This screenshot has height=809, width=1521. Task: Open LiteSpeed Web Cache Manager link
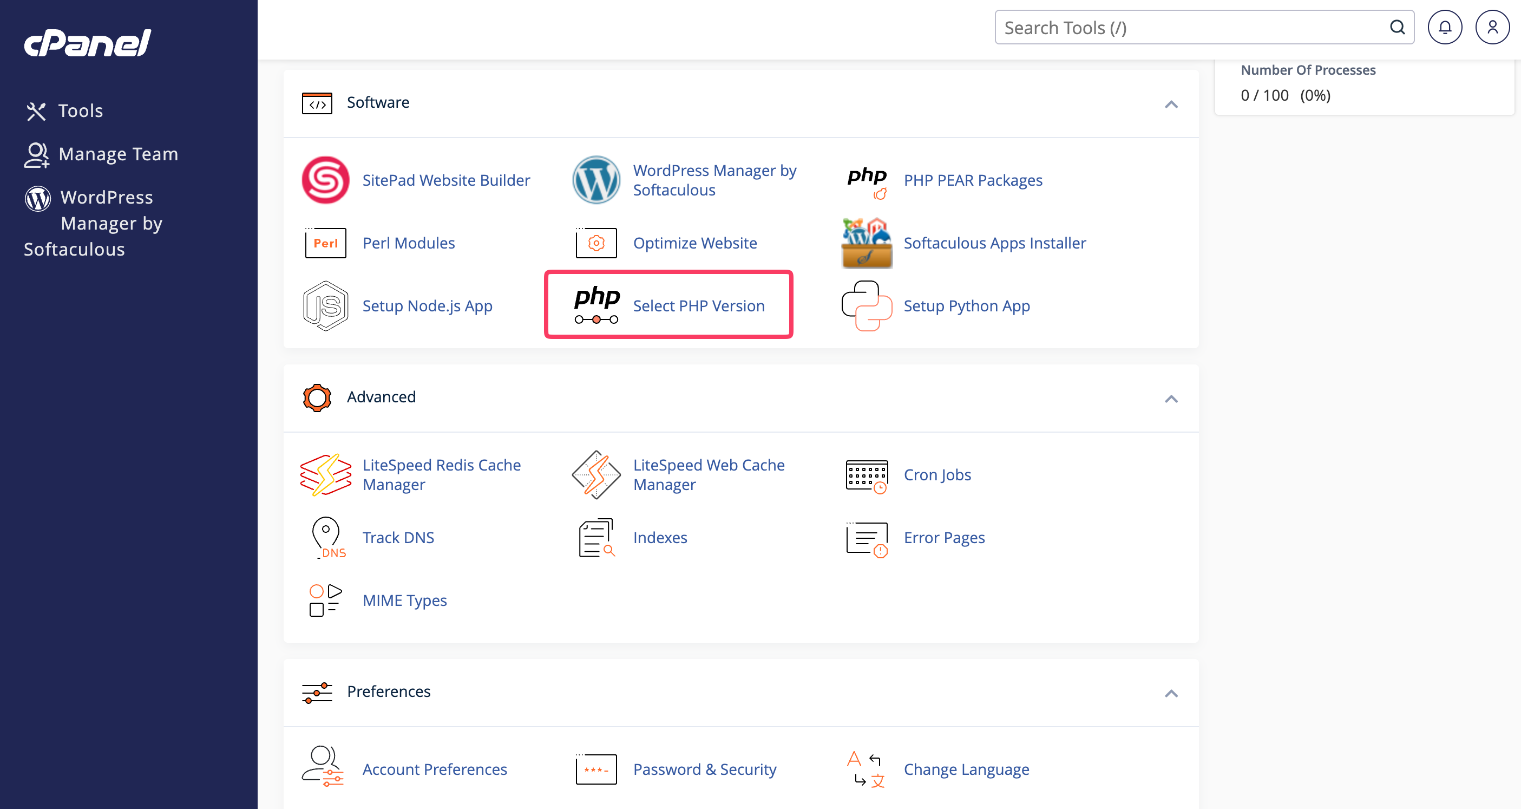pyautogui.click(x=709, y=475)
